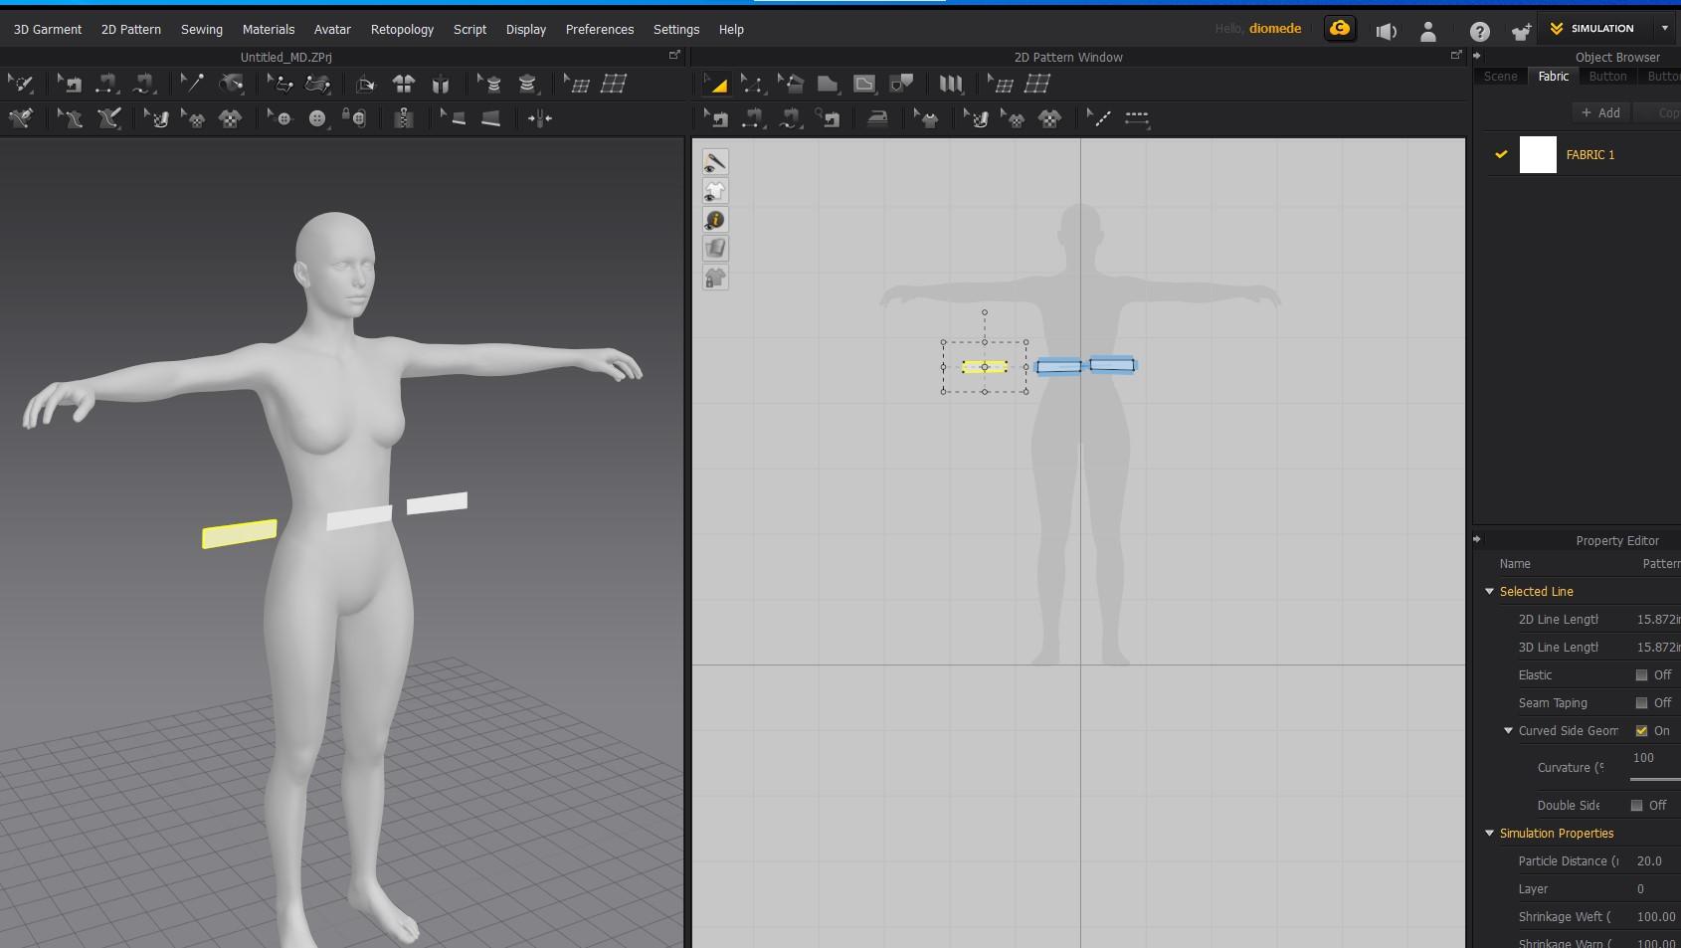Activate the highlighted Edit Pattern tool
The height and width of the screenshot is (948, 1681).
coord(715,85)
